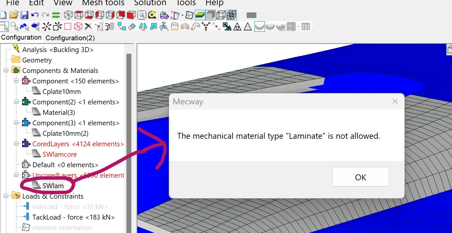Open a file with the folder icon

[13, 15]
